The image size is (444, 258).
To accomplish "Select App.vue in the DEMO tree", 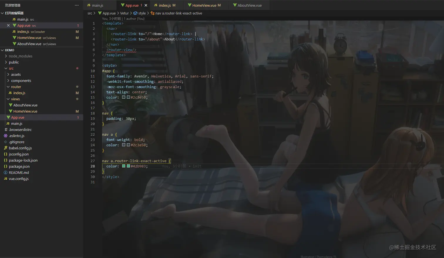I will pos(41,117).
